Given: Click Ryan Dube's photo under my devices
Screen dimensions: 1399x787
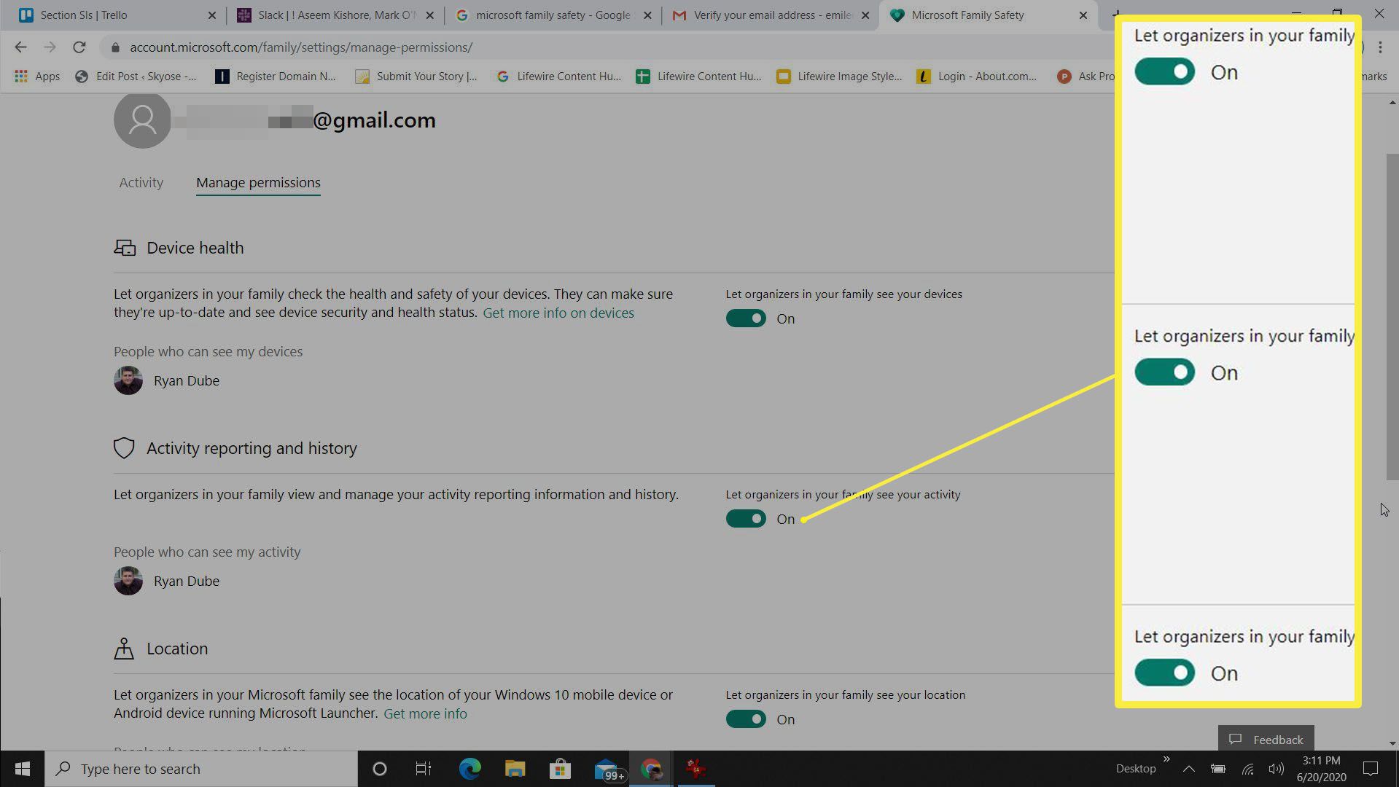Looking at the screenshot, I should pyautogui.click(x=128, y=380).
